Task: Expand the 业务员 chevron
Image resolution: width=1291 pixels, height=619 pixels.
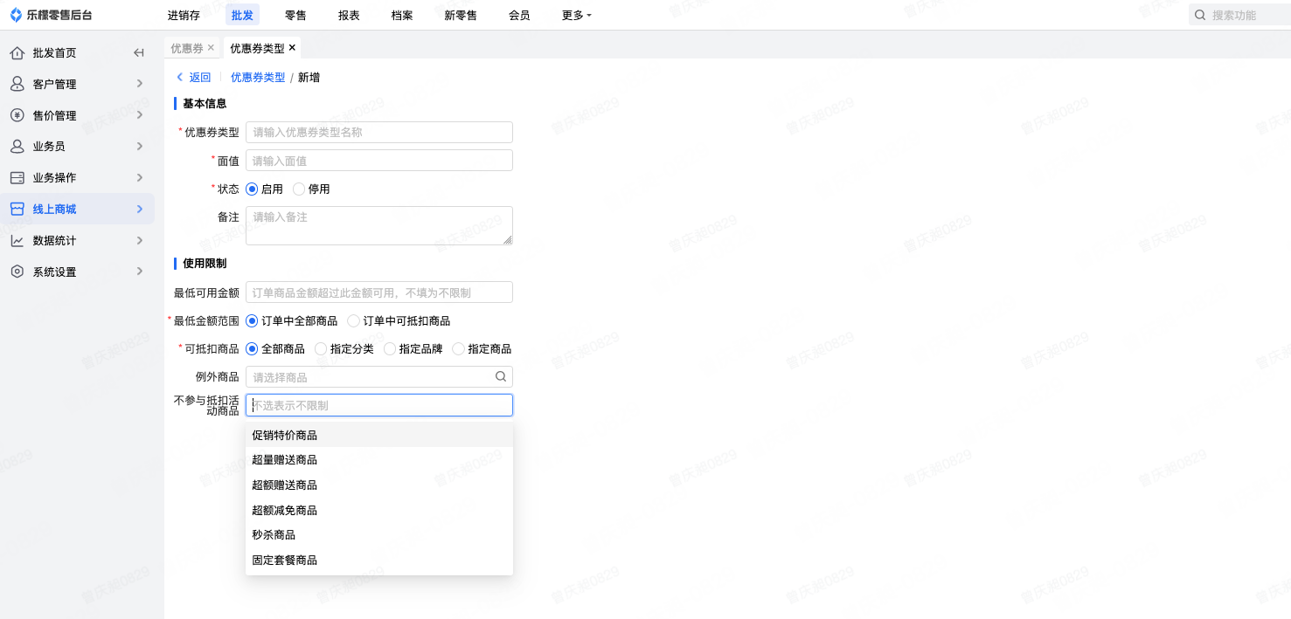Action: (140, 147)
